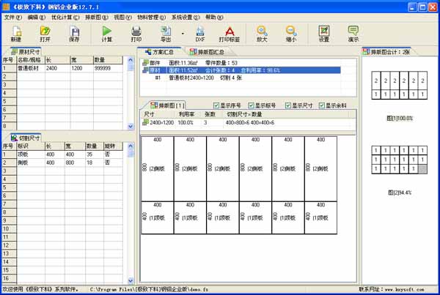Image resolution: width=440 pixels, height=295 pixels.
Task: Click the 放大 (Zoom in) magnifier
Action: click(x=262, y=34)
